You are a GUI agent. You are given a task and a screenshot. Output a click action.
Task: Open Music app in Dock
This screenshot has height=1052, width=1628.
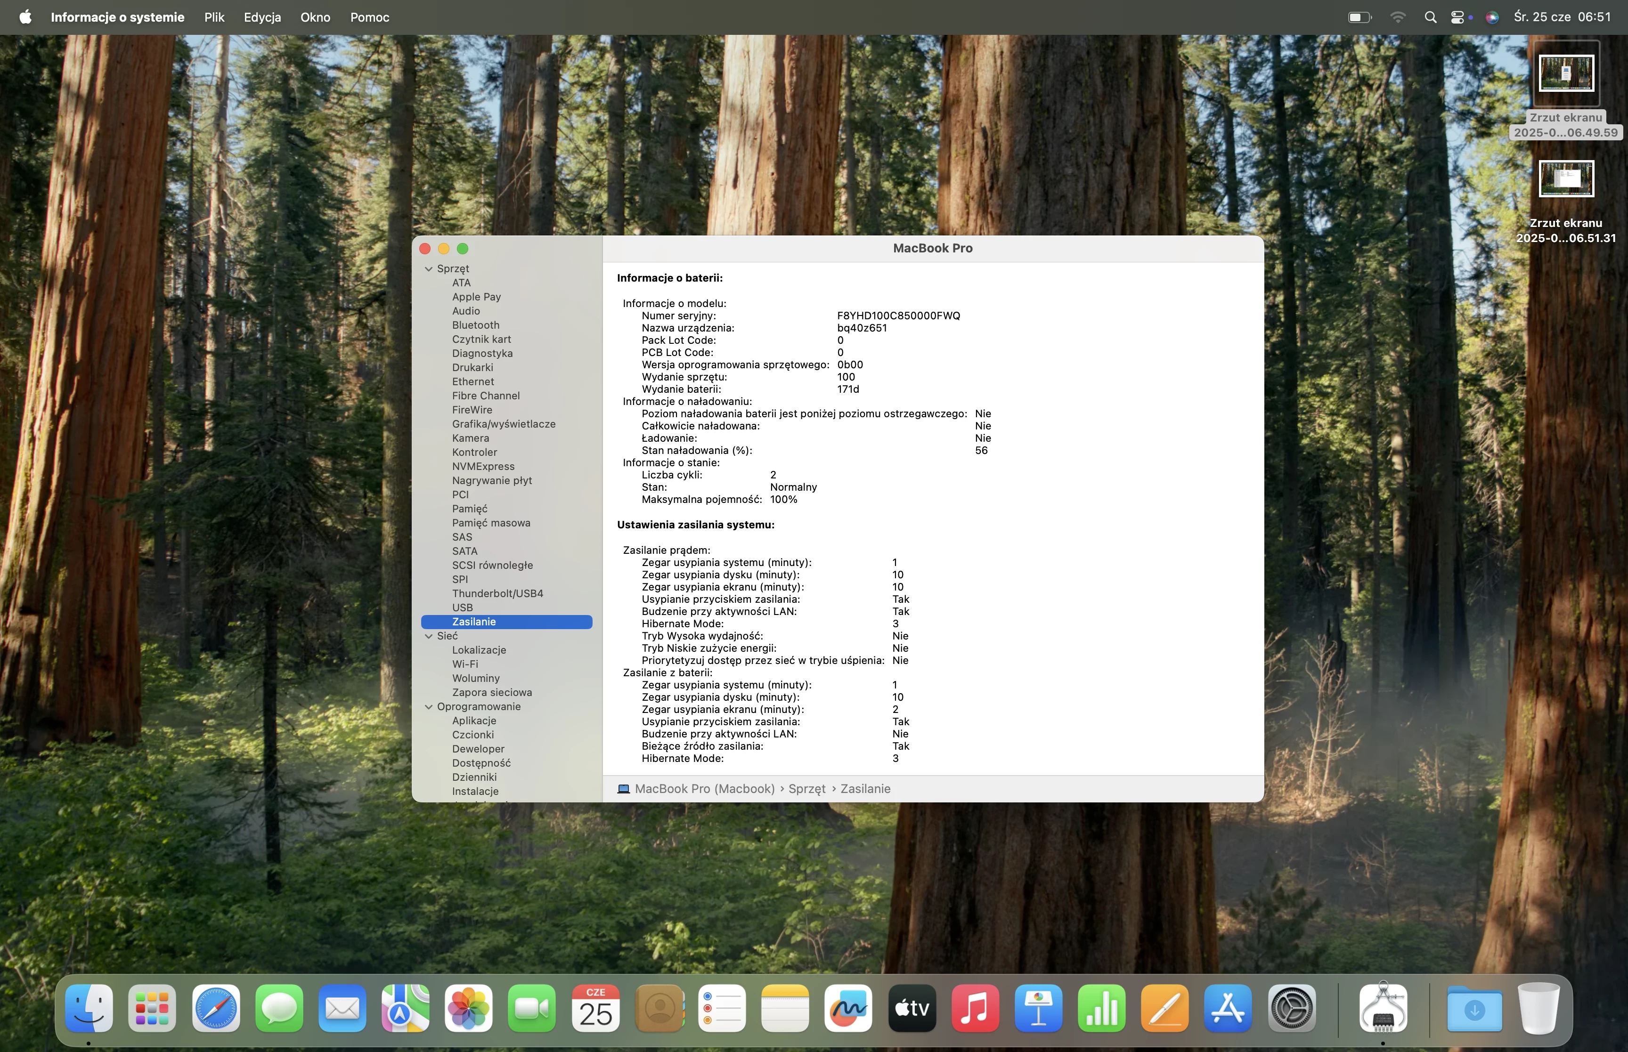point(976,1008)
